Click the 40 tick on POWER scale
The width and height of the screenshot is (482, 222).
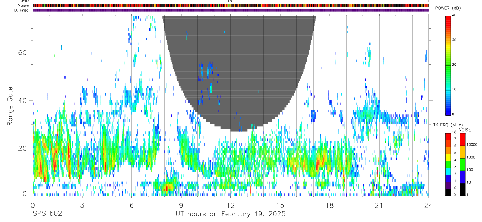click(455, 16)
